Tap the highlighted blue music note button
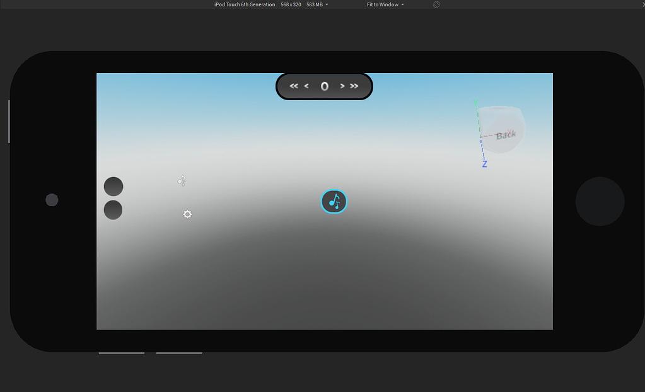Screen dimensions: 645x392 334,202
